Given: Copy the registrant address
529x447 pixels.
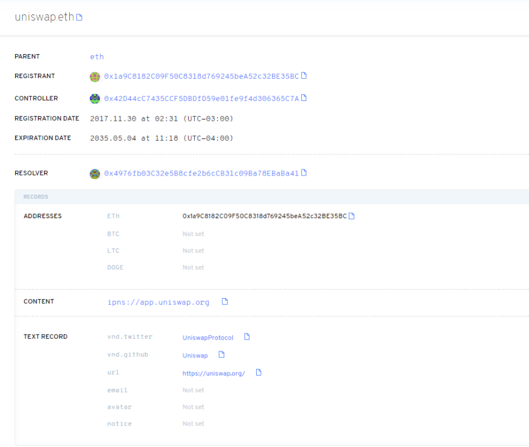Looking at the screenshot, I should pyautogui.click(x=304, y=76).
